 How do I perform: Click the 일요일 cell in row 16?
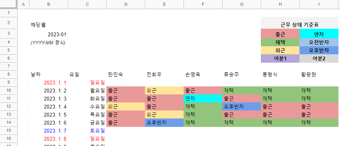[87, 139]
